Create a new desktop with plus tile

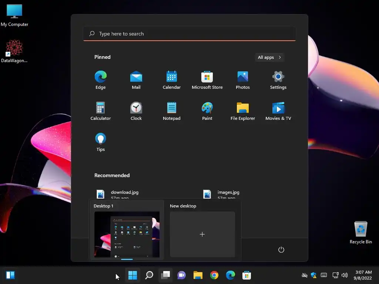pyautogui.click(x=202, y=234)
